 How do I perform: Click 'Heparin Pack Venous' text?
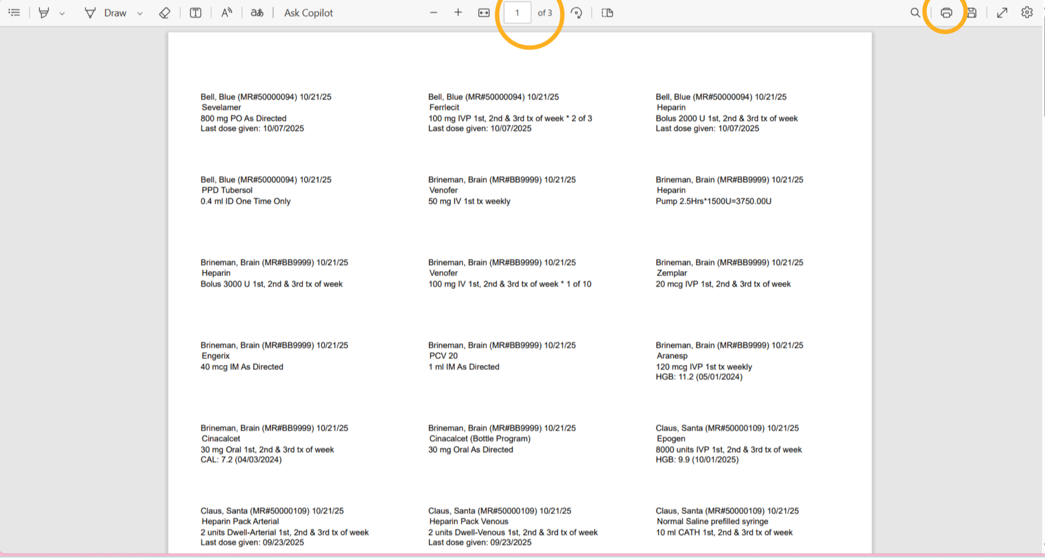(469, 521)
